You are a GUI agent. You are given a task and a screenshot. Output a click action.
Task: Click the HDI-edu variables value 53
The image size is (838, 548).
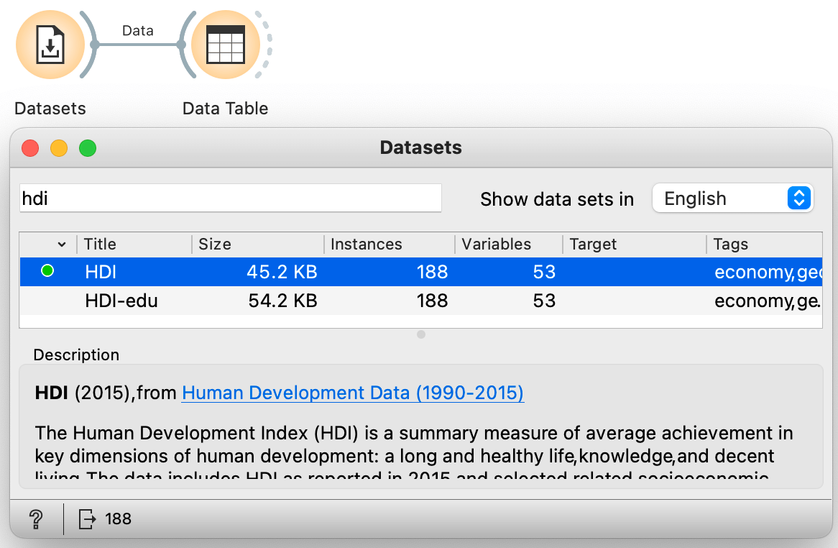click(x=544, y=301)
